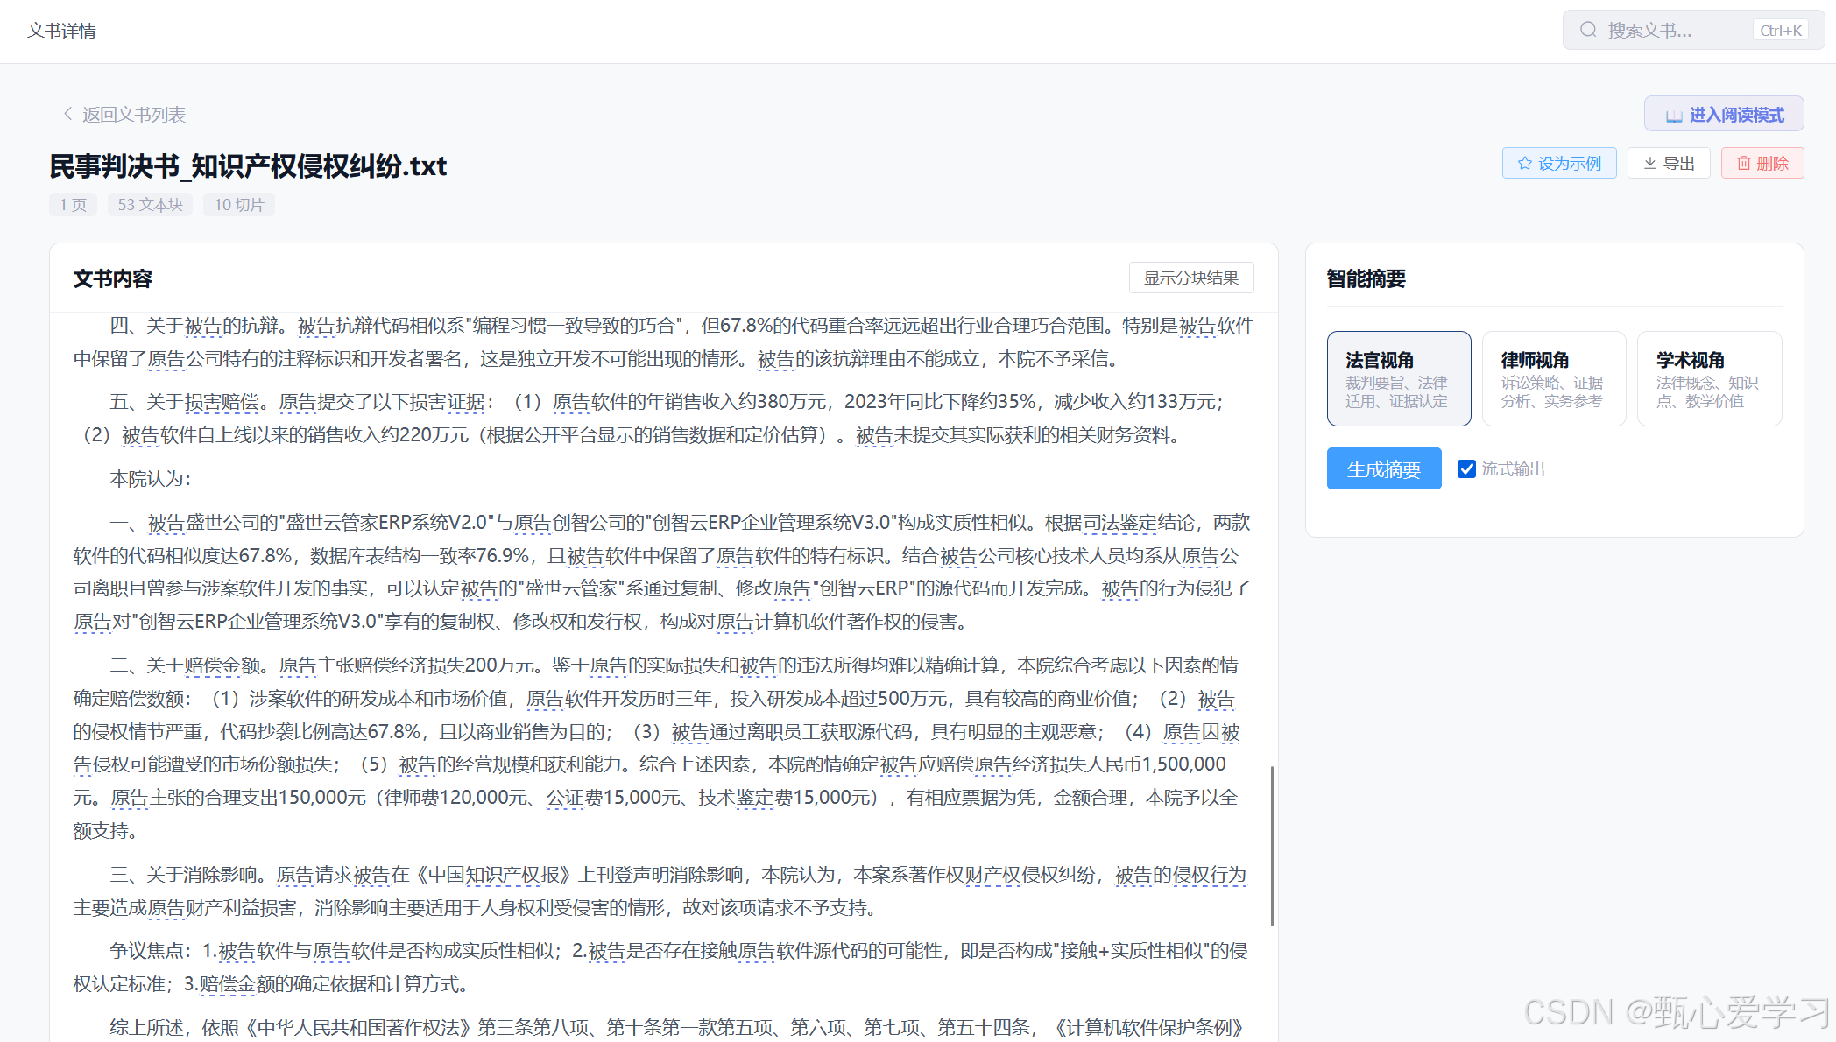Viewport: 1836px width, 1042px height.
Task: Return via 返回文书列表 link text
Action: [x=134, y=115]
